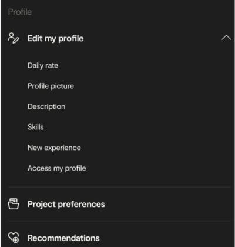
Task: Click the Project preferences folder icon
Action: (x=14, y=204)
